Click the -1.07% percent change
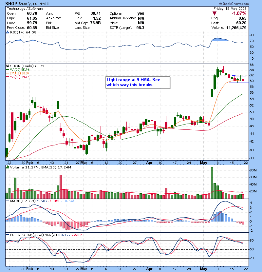The width and height of the screenshot is (262, 272). 239,13
